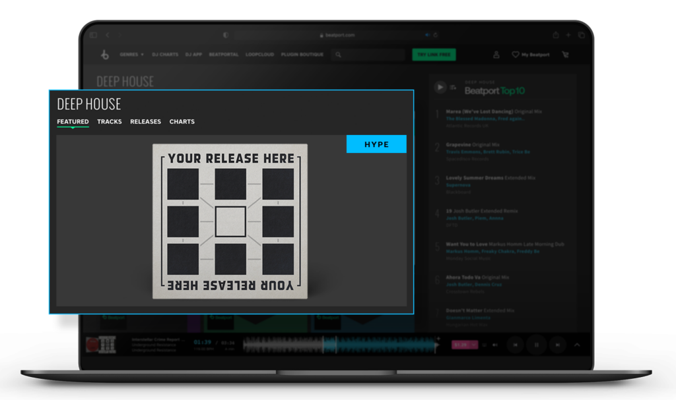This screenshot has height=400, width=676.
Task: Go back to the previous track
Action: [515, 345]
